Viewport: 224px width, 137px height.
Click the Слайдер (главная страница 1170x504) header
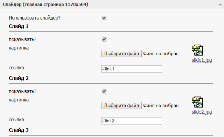pos(45,5)
